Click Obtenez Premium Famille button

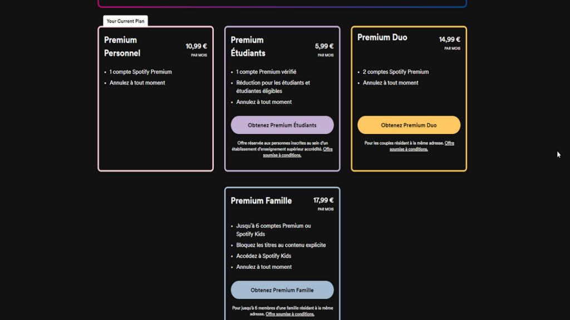tap(282, 290)
